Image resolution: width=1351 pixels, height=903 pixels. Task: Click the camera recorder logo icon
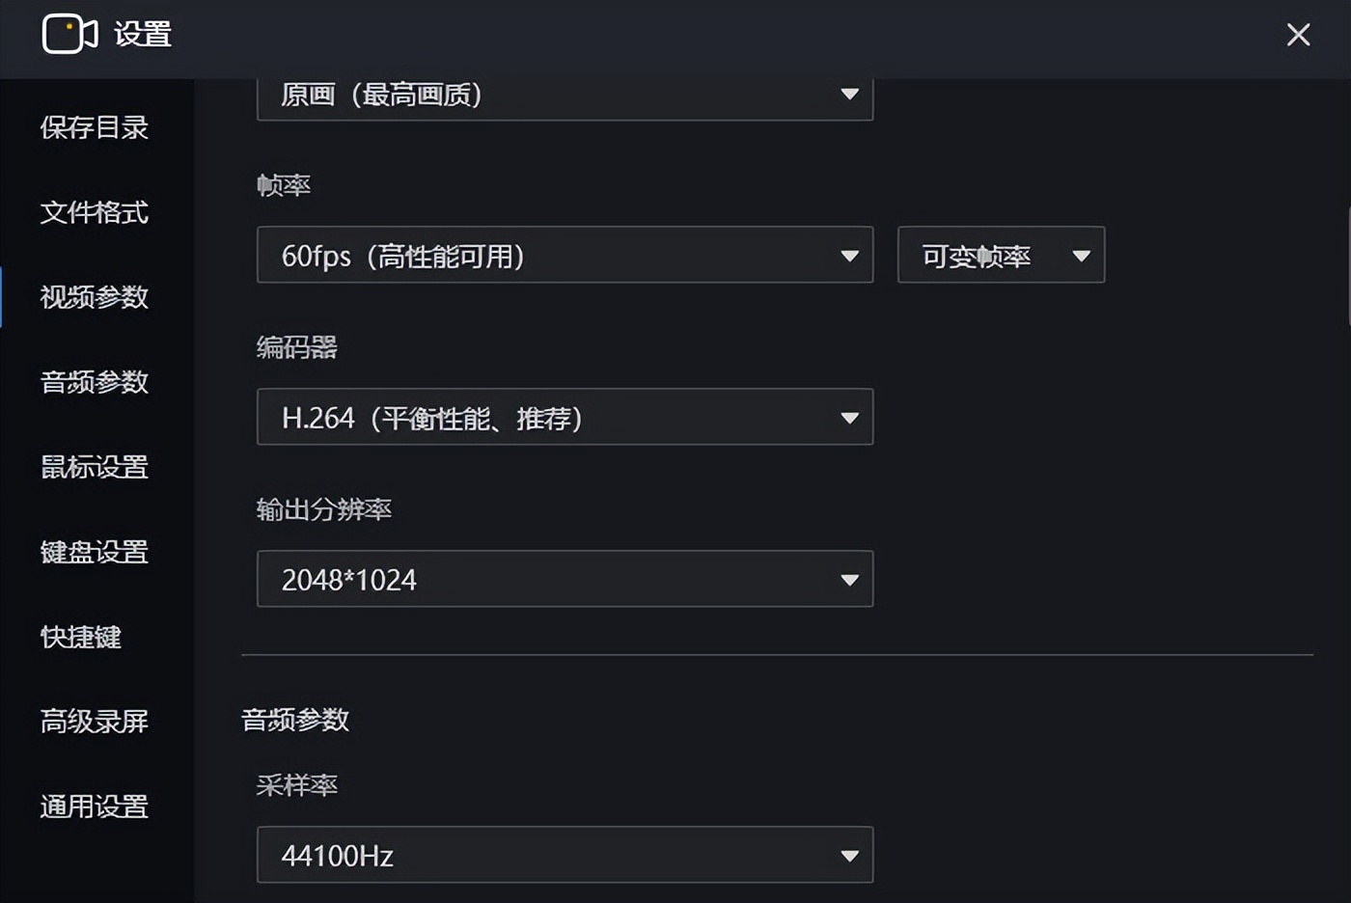coord(68,34)
